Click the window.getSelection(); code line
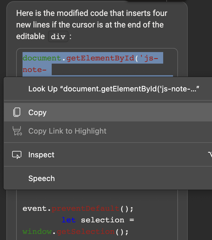The image size is (212, 240). (x=75, y=231)
